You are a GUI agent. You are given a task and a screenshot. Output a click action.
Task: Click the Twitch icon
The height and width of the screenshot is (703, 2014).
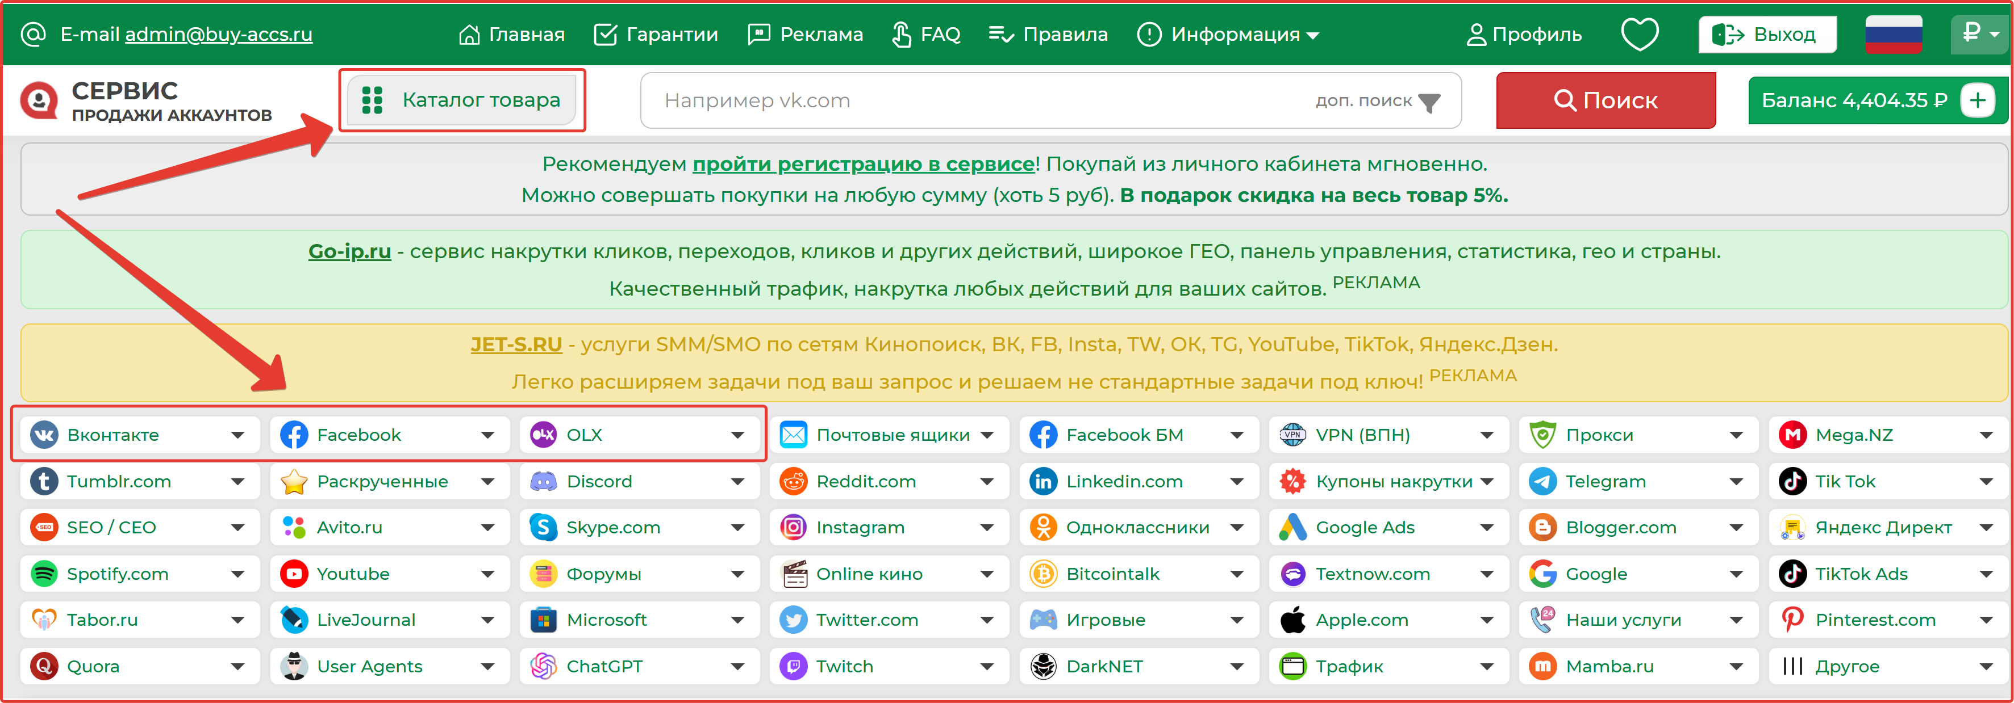click(x=794, y=666)
